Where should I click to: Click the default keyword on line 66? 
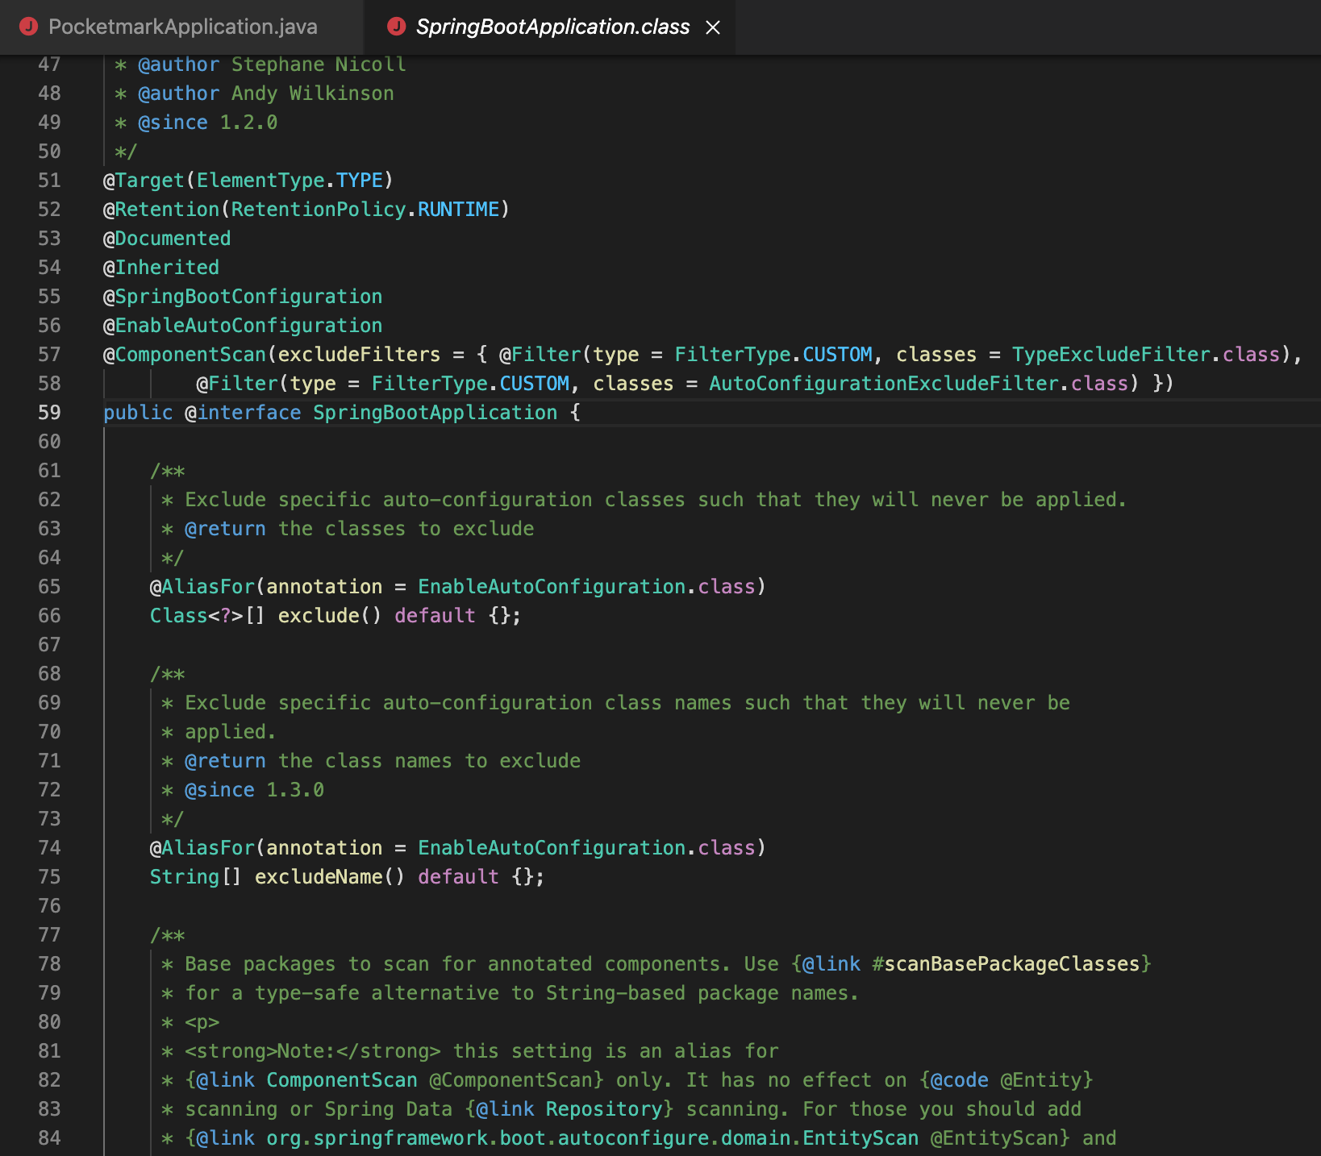pos(435,616)
